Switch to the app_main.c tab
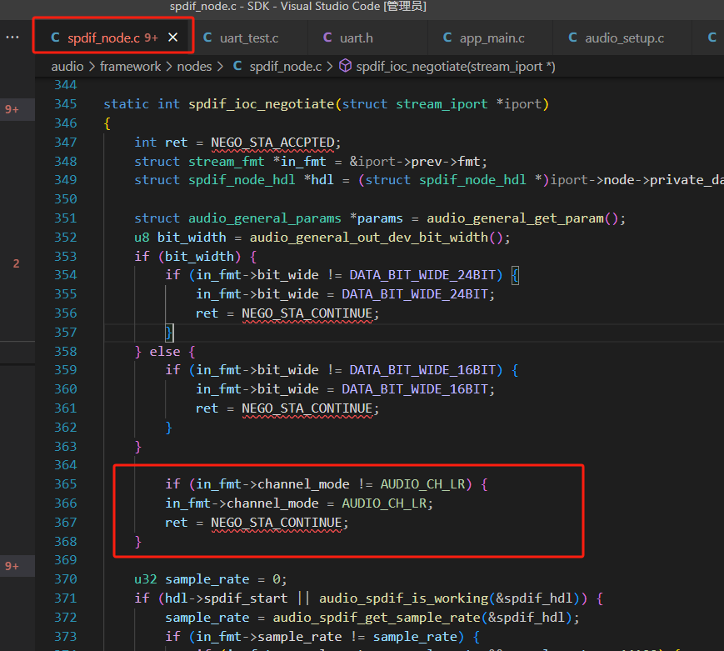This screenshot has height=651, width=724. (x=492, y=38)
